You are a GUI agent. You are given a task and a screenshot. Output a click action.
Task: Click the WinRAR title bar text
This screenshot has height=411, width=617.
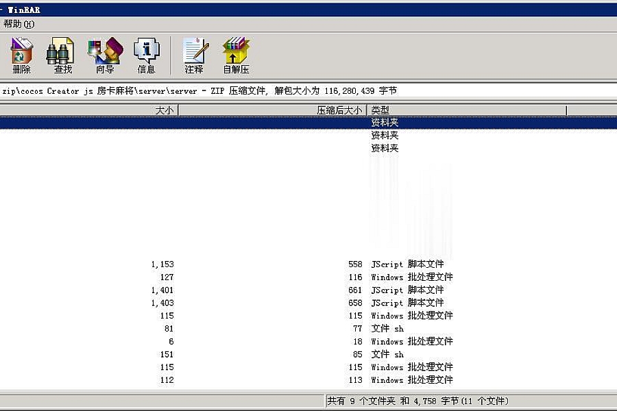(23, 10)
